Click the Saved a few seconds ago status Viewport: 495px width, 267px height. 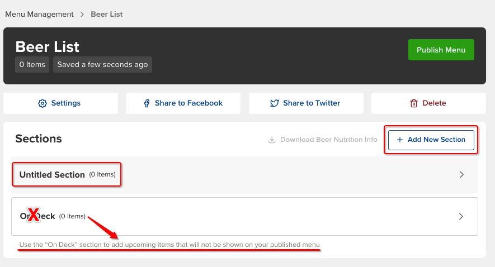click(102, 65)
